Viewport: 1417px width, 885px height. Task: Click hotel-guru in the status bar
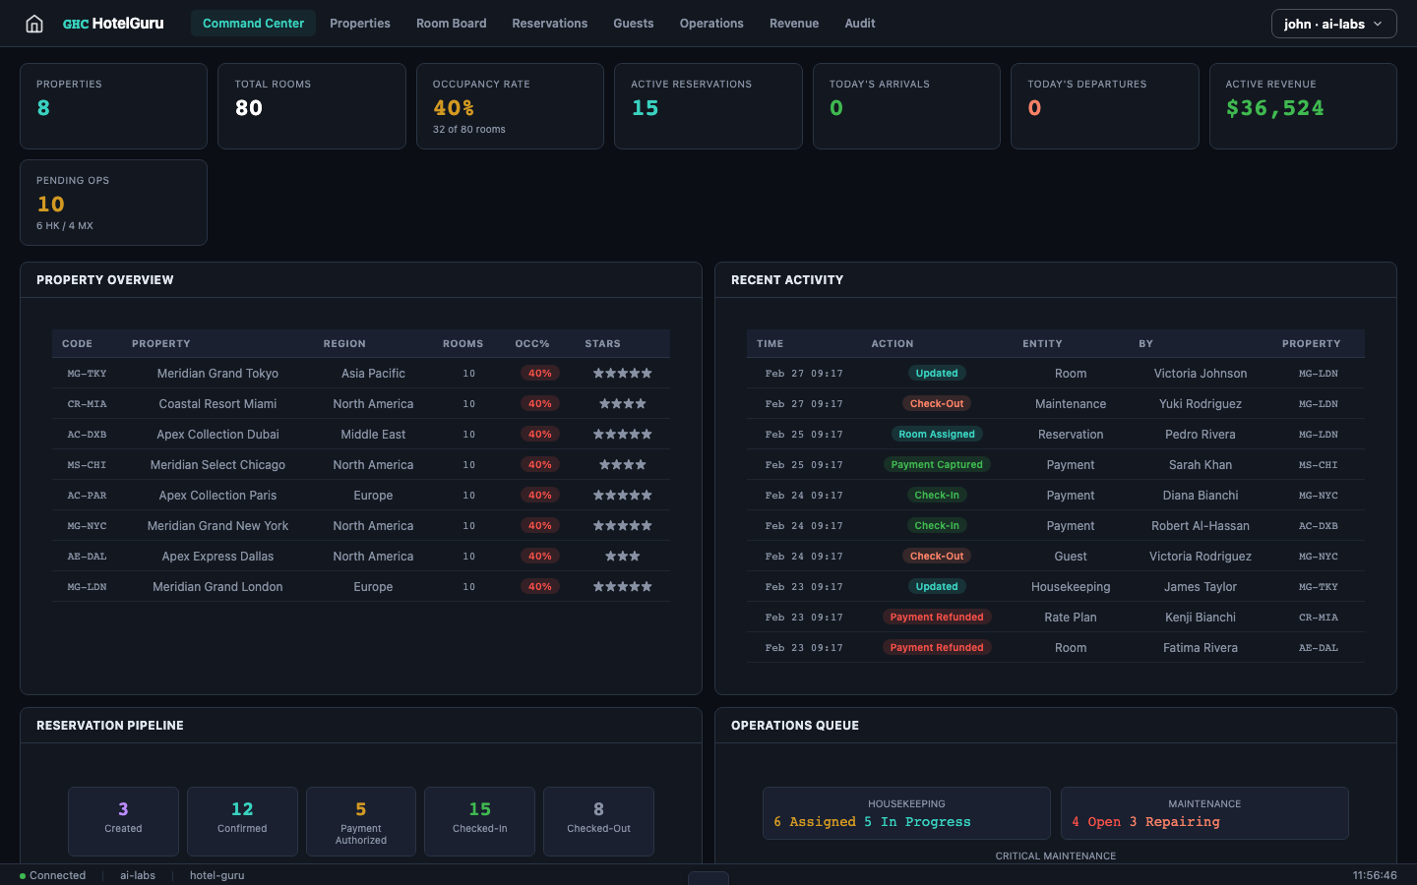[x=216, y=875]
